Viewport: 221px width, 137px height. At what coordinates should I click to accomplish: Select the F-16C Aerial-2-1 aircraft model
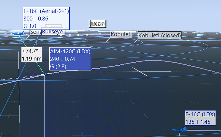click(x=17, y=33)
